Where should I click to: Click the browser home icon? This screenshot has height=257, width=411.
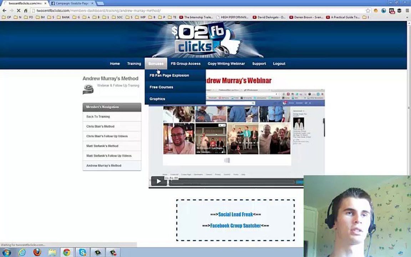point(26,10)
